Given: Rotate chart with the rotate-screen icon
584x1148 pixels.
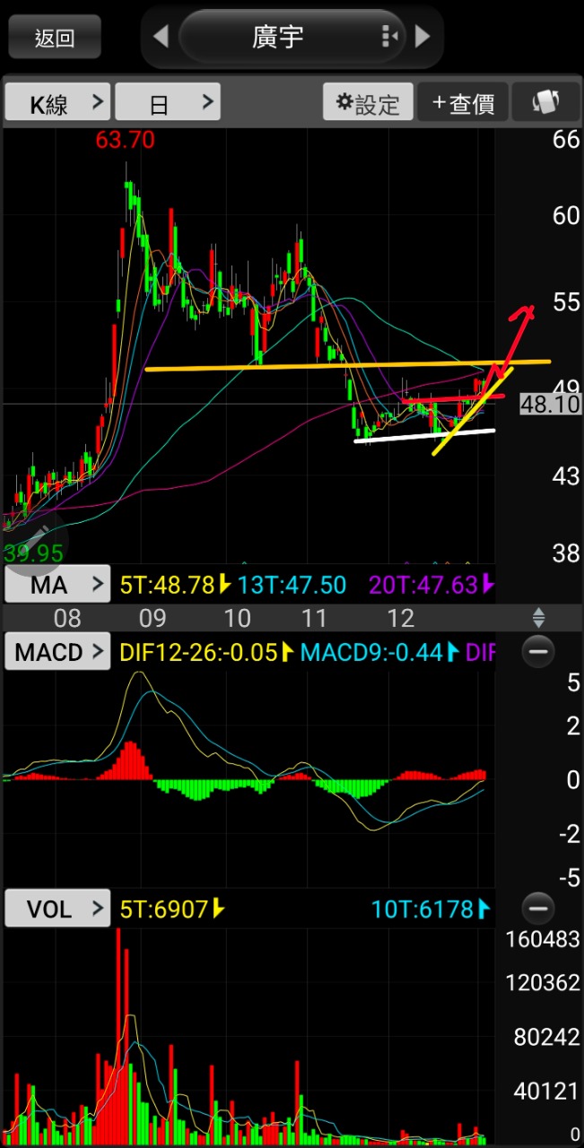Looking at the screenshot, I should point(546,102).
